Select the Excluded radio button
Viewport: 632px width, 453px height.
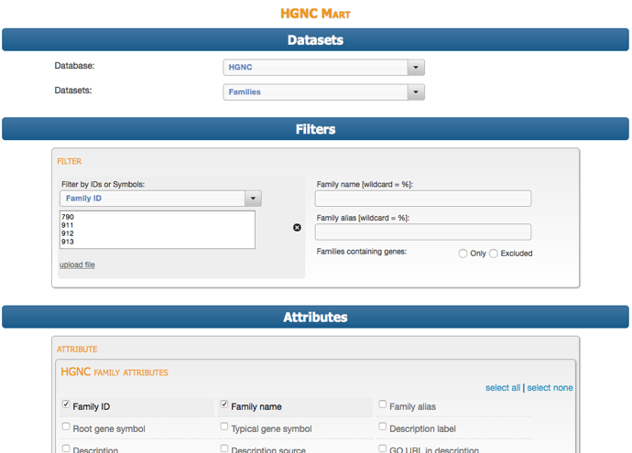point(494,253)
